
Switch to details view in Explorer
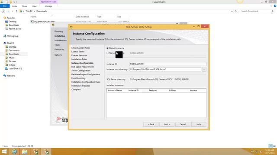tap(271, 146)
